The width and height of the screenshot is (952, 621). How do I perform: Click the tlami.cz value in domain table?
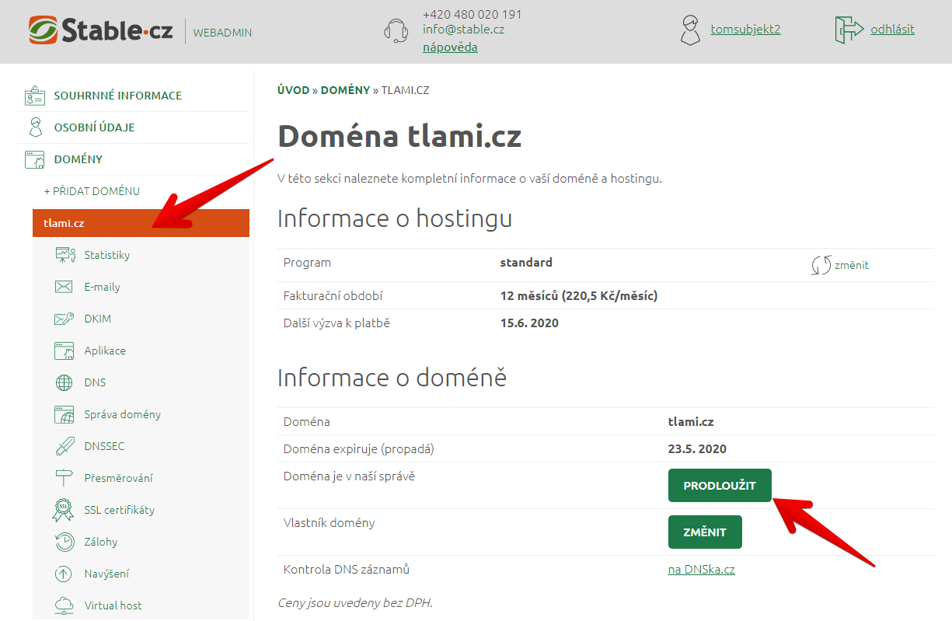pyautogui.click(x=691, y=422)
